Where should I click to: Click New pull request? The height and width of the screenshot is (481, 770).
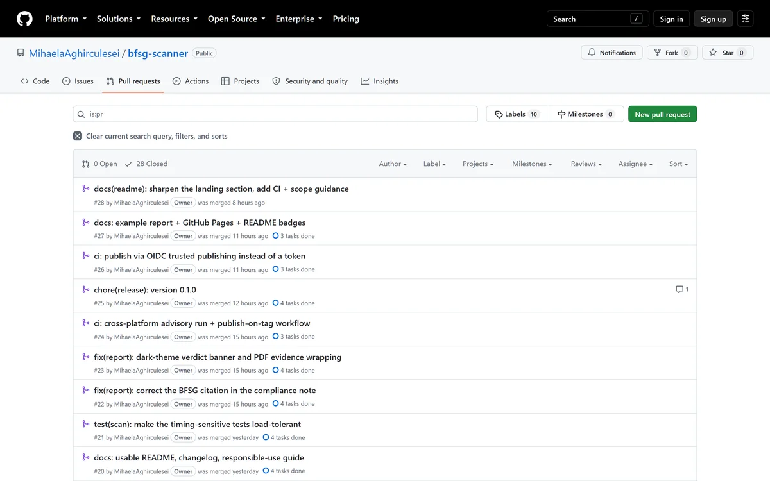[x=662, y=114]
